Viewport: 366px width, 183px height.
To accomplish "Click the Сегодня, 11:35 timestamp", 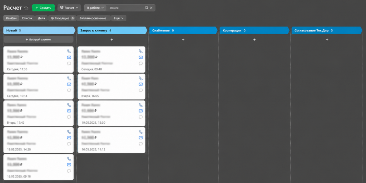I will [x=17, y=69].
